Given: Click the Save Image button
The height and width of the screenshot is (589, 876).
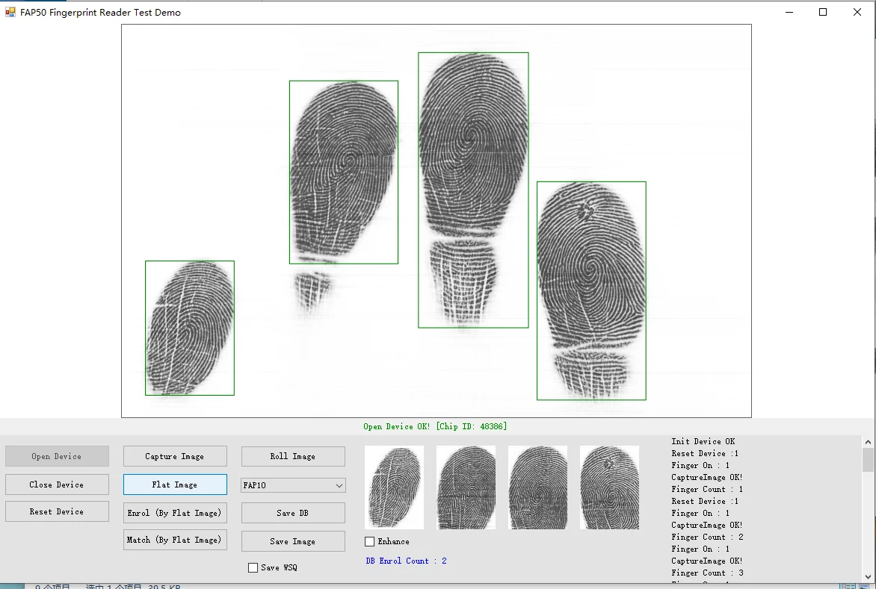Looking at the screenshot, I should click(x=293, y=541).
